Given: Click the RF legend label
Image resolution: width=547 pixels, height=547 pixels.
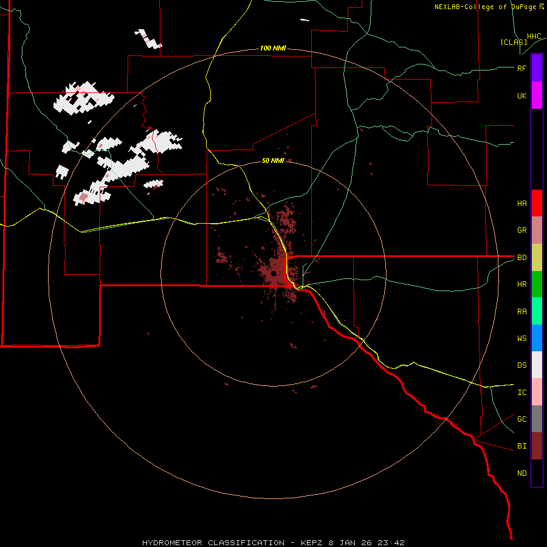Looking at the screenshot, I should click(x=521, y=68).
